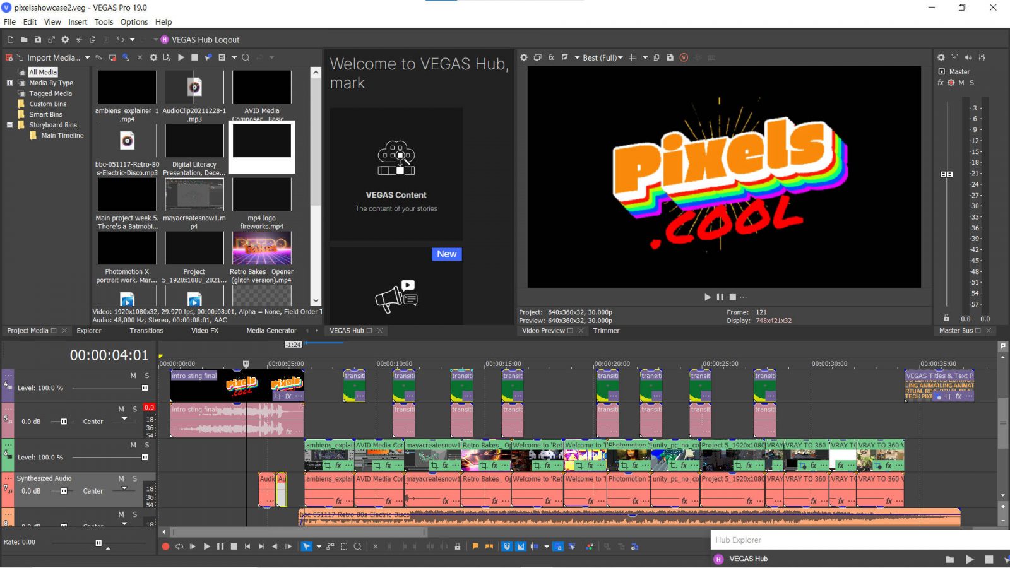Click the undo arrow icon
This screenshot has height=568, width=1010.
tap(120, 40)
